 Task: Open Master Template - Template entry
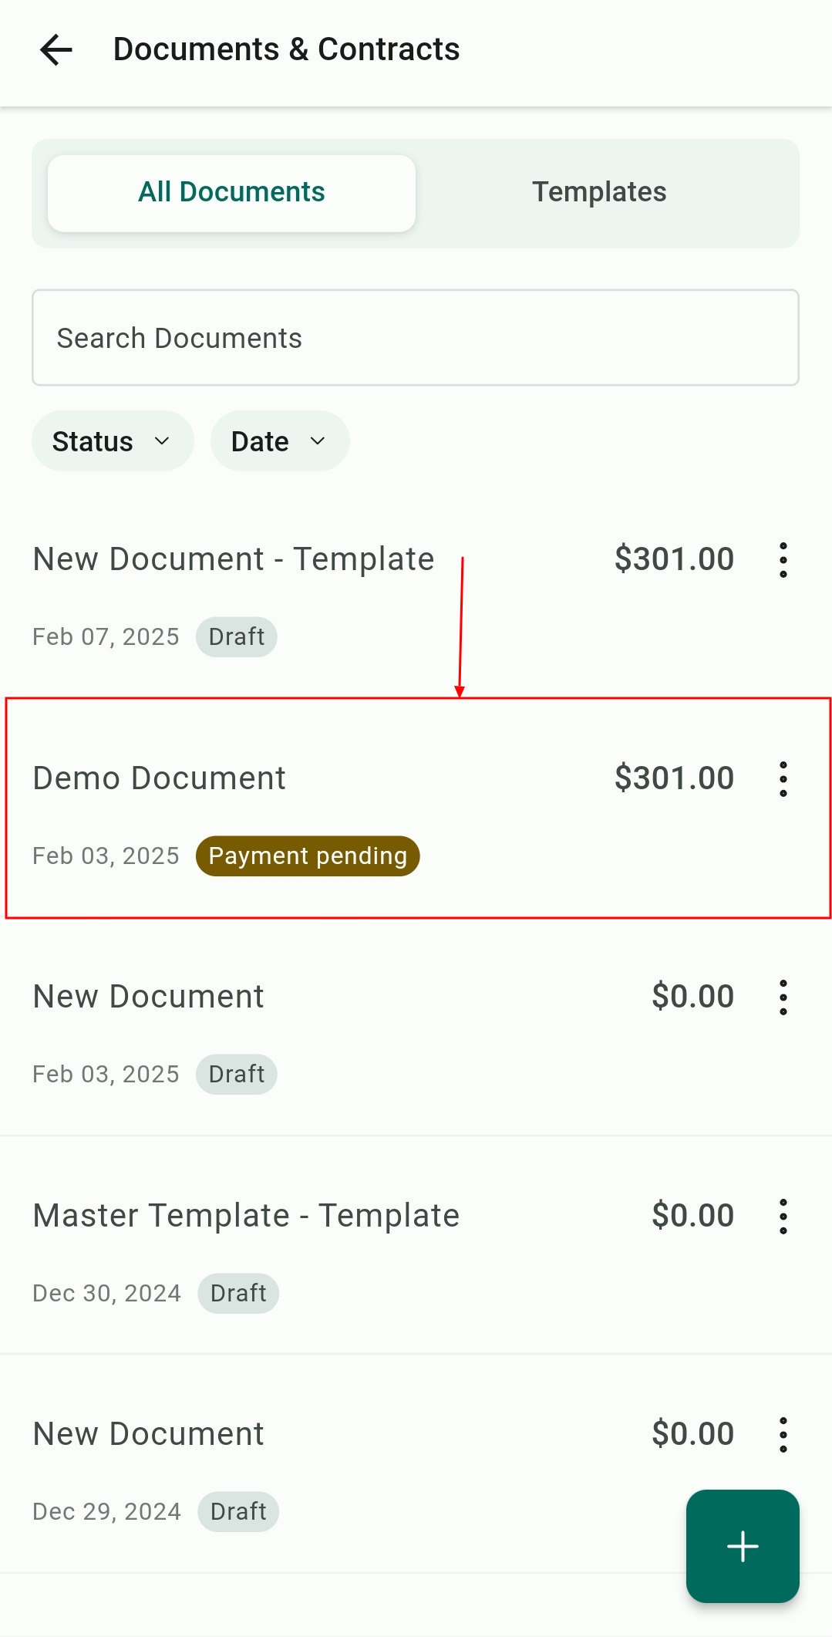246,1216
